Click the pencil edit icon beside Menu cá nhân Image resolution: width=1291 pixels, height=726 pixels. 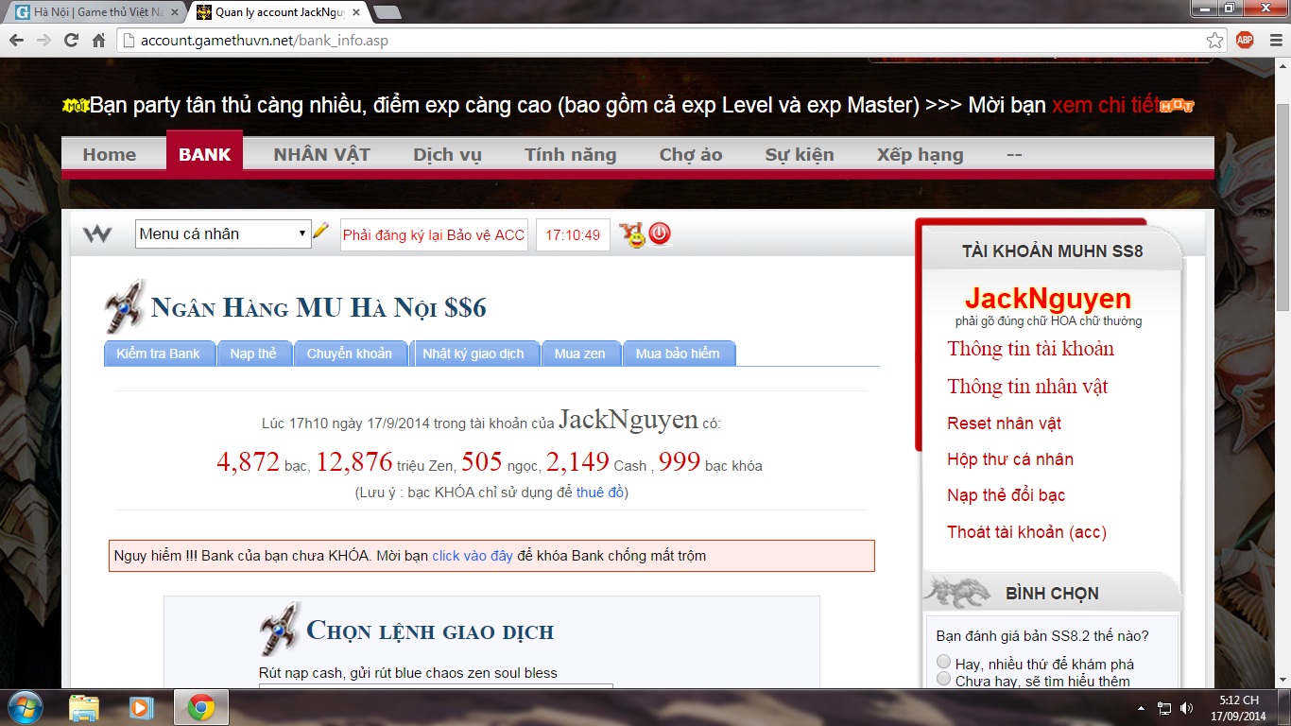click(x=320, y=231)
